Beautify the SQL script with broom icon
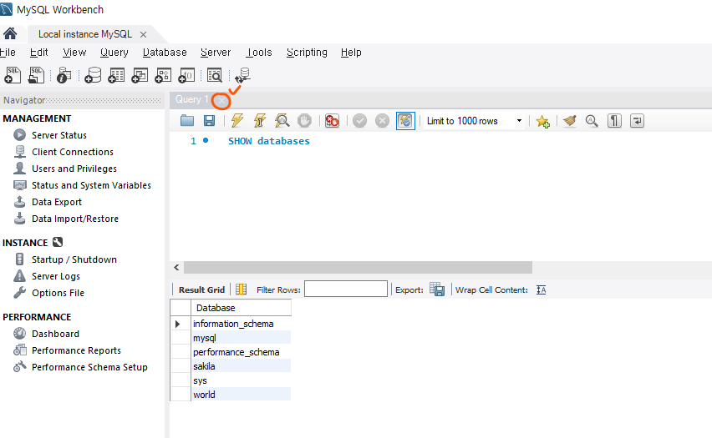The height and width of the screenshot is (438, 712). pos(569,121)
